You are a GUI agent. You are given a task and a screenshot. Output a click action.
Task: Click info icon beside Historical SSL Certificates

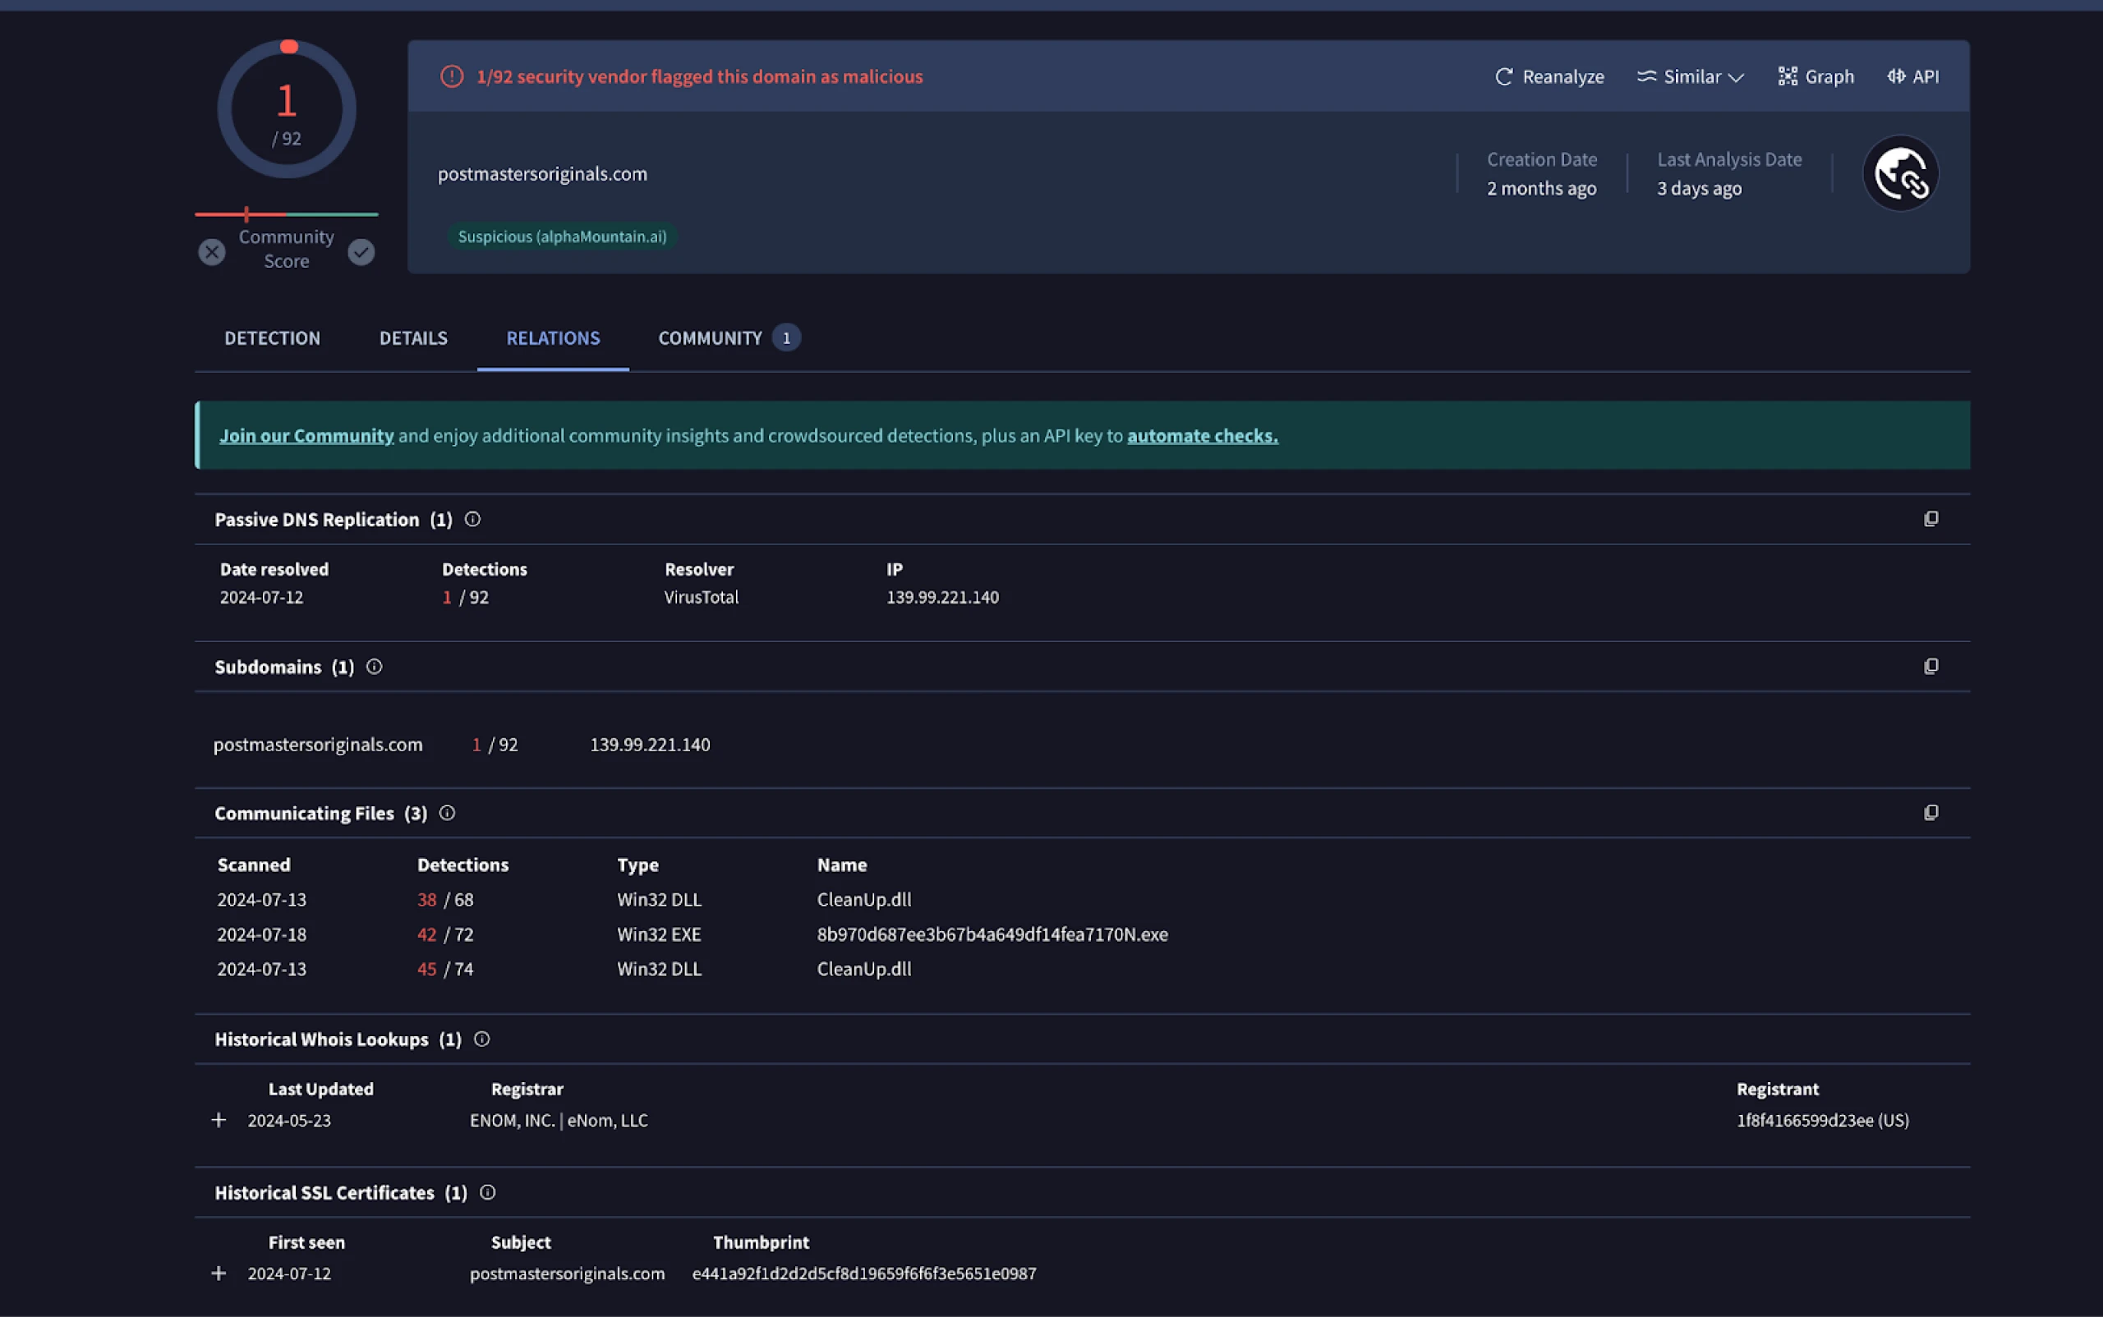487,1192
